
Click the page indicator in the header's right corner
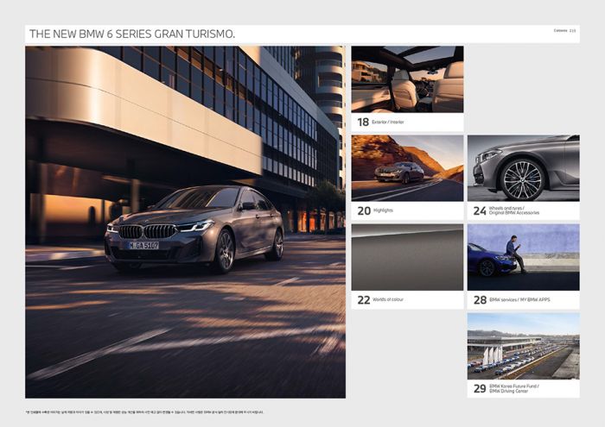(x=564, y=30)
